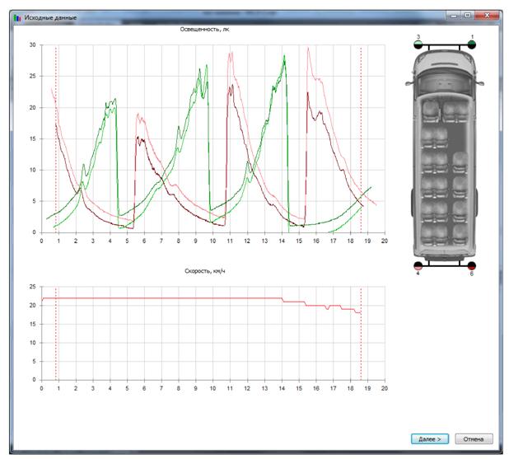
Task: Click the chart icon in title bar
Action: 17,15
